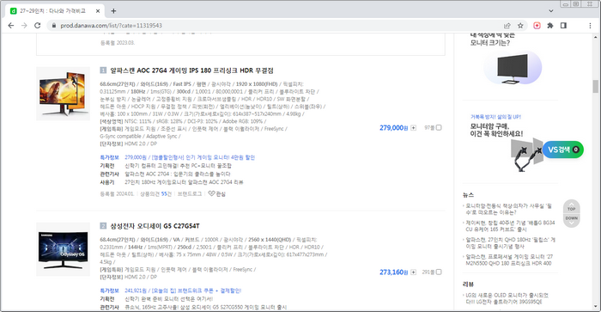Image resolution: width=601 pixels, height=312 pixels.
Task: Open 신학기 완벽 준비 모니터 promotion
Action: [168, 299]
